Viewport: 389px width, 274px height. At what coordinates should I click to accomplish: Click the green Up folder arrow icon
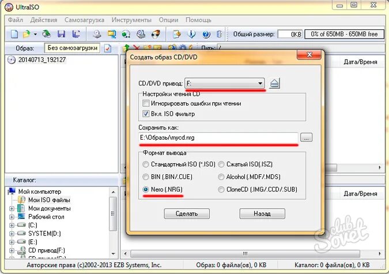[x=127, y=48]
